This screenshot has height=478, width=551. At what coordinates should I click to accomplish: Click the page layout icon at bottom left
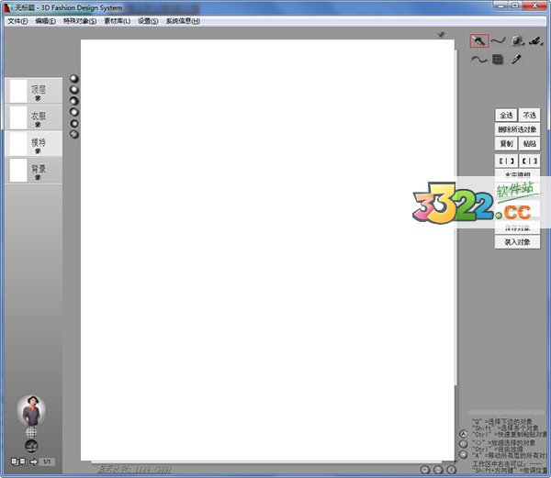18,461
